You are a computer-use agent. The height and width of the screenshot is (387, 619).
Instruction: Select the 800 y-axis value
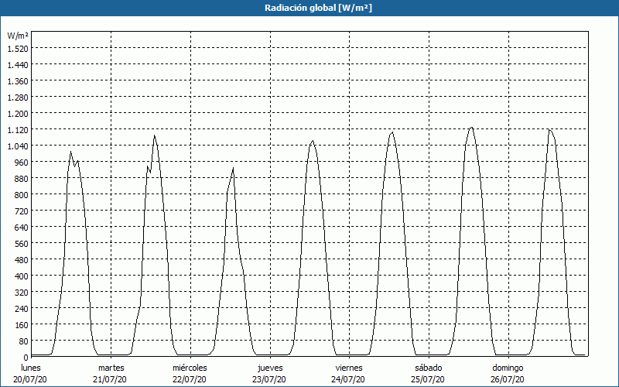pos(22,195)
